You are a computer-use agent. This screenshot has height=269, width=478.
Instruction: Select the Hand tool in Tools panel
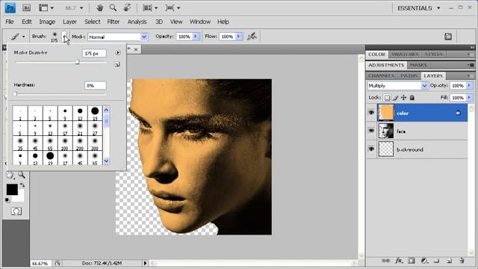[10, 175]
